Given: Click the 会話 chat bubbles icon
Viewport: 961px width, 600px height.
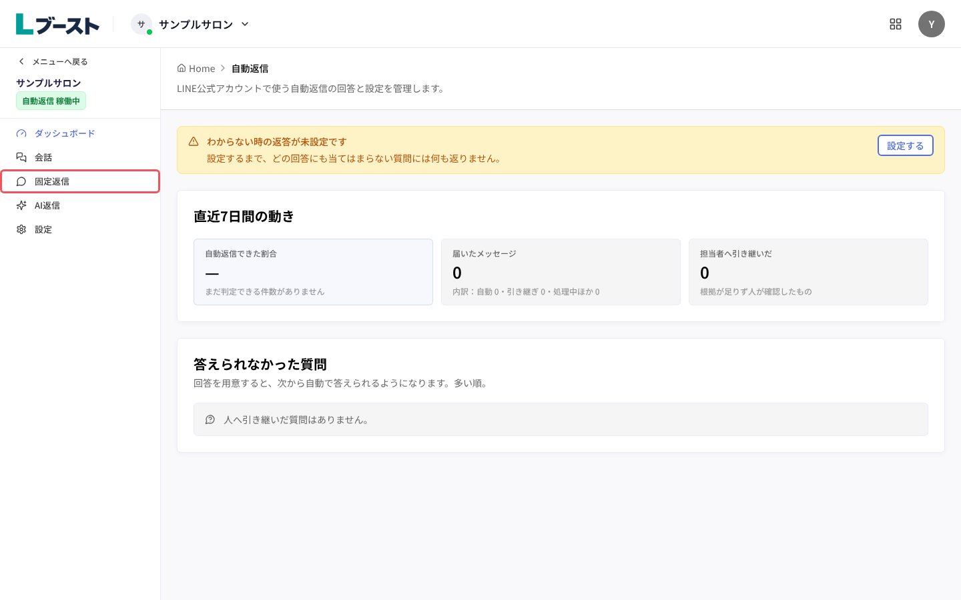Looking at the screenshot, I should click(x=21, y=157).
